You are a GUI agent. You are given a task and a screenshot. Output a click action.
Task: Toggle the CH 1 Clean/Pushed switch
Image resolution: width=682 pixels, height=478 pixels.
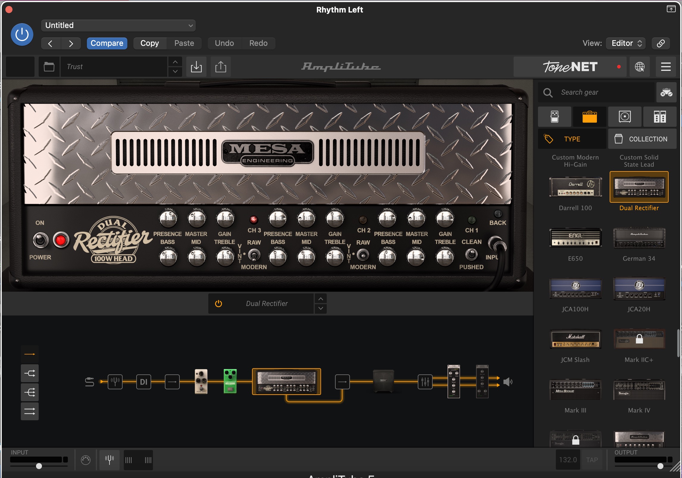[471, 254]
